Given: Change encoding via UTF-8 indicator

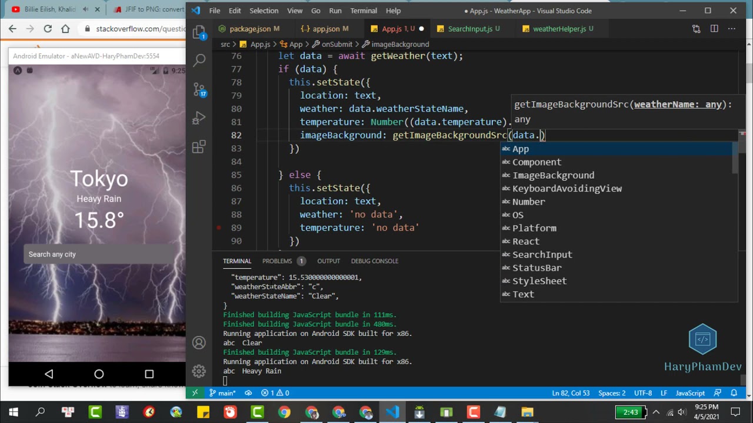Looking at the screenshot, I should click(x=643, y=393).
